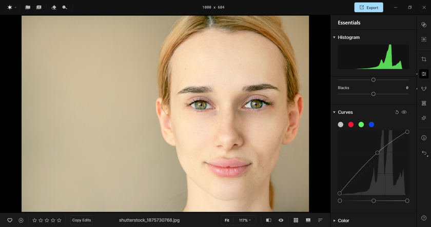
Task: Click the Copy Edits button
Action: click(x=82, y=220)
